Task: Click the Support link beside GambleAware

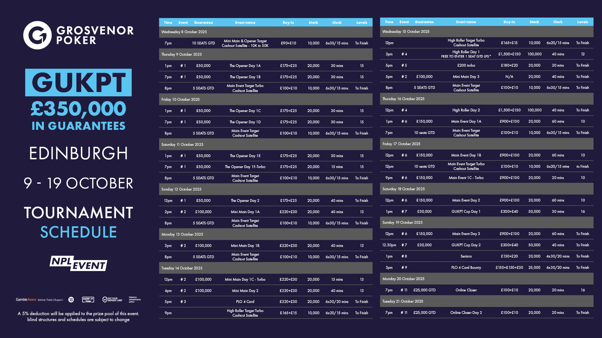Action: click(59, 300)
